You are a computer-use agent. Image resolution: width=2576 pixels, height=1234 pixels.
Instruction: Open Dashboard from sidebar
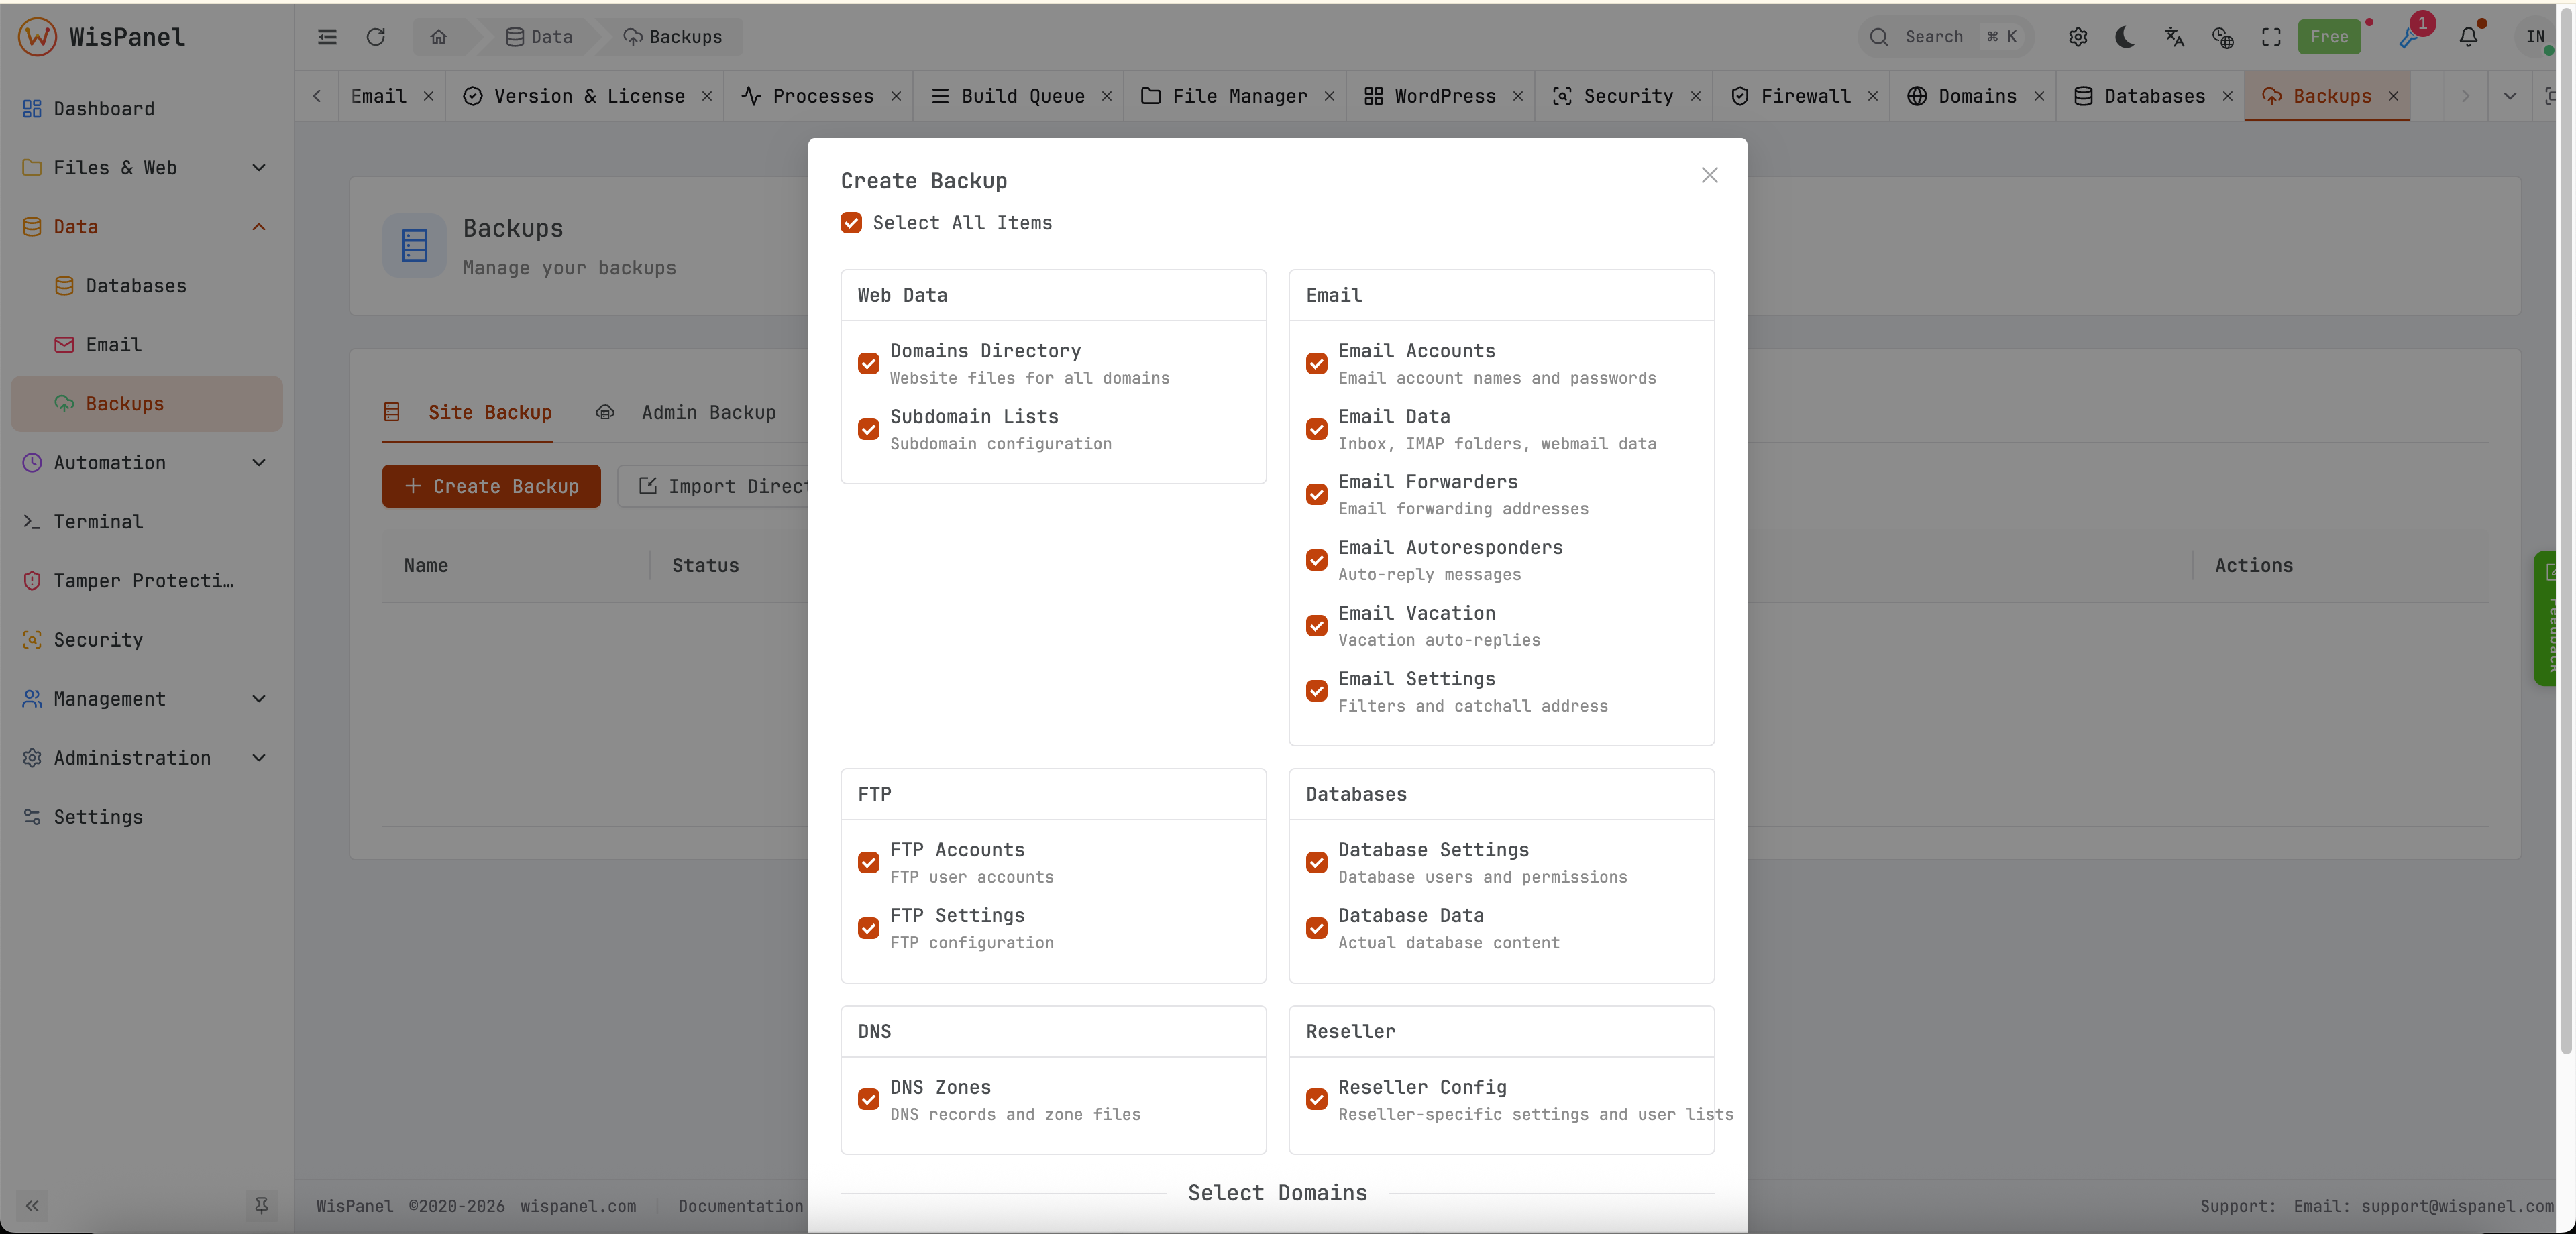click(x=147, y=109)
